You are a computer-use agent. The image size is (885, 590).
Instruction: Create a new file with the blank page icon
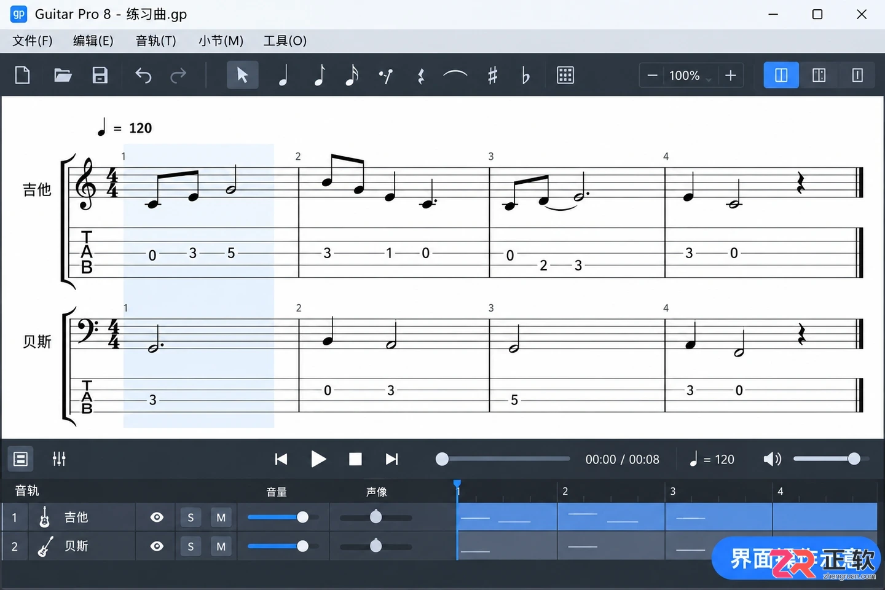tap(23, 75)
